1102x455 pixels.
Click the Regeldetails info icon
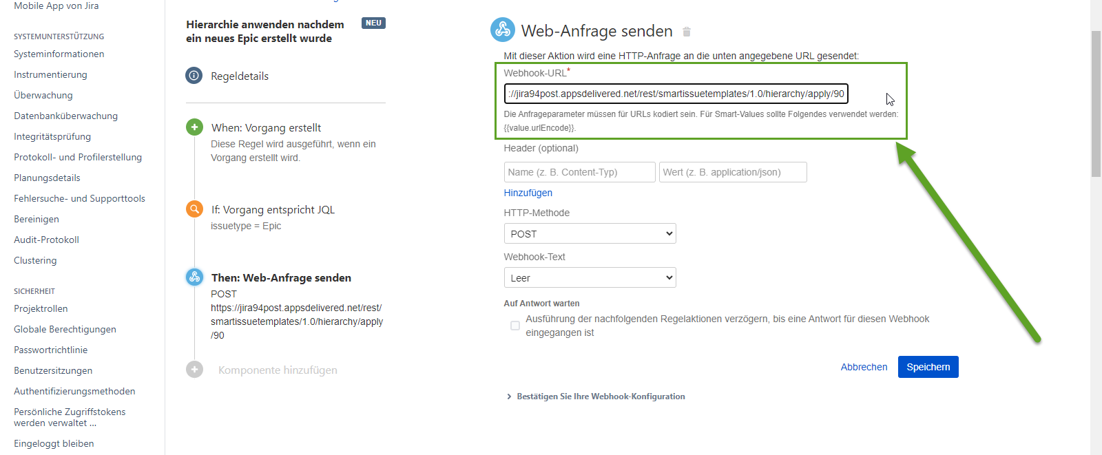click(194, 76)
